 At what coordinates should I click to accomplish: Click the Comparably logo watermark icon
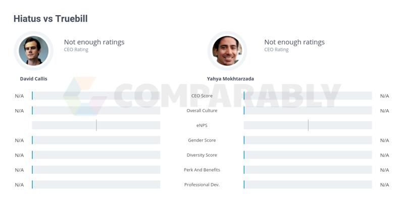click(85, 96)
